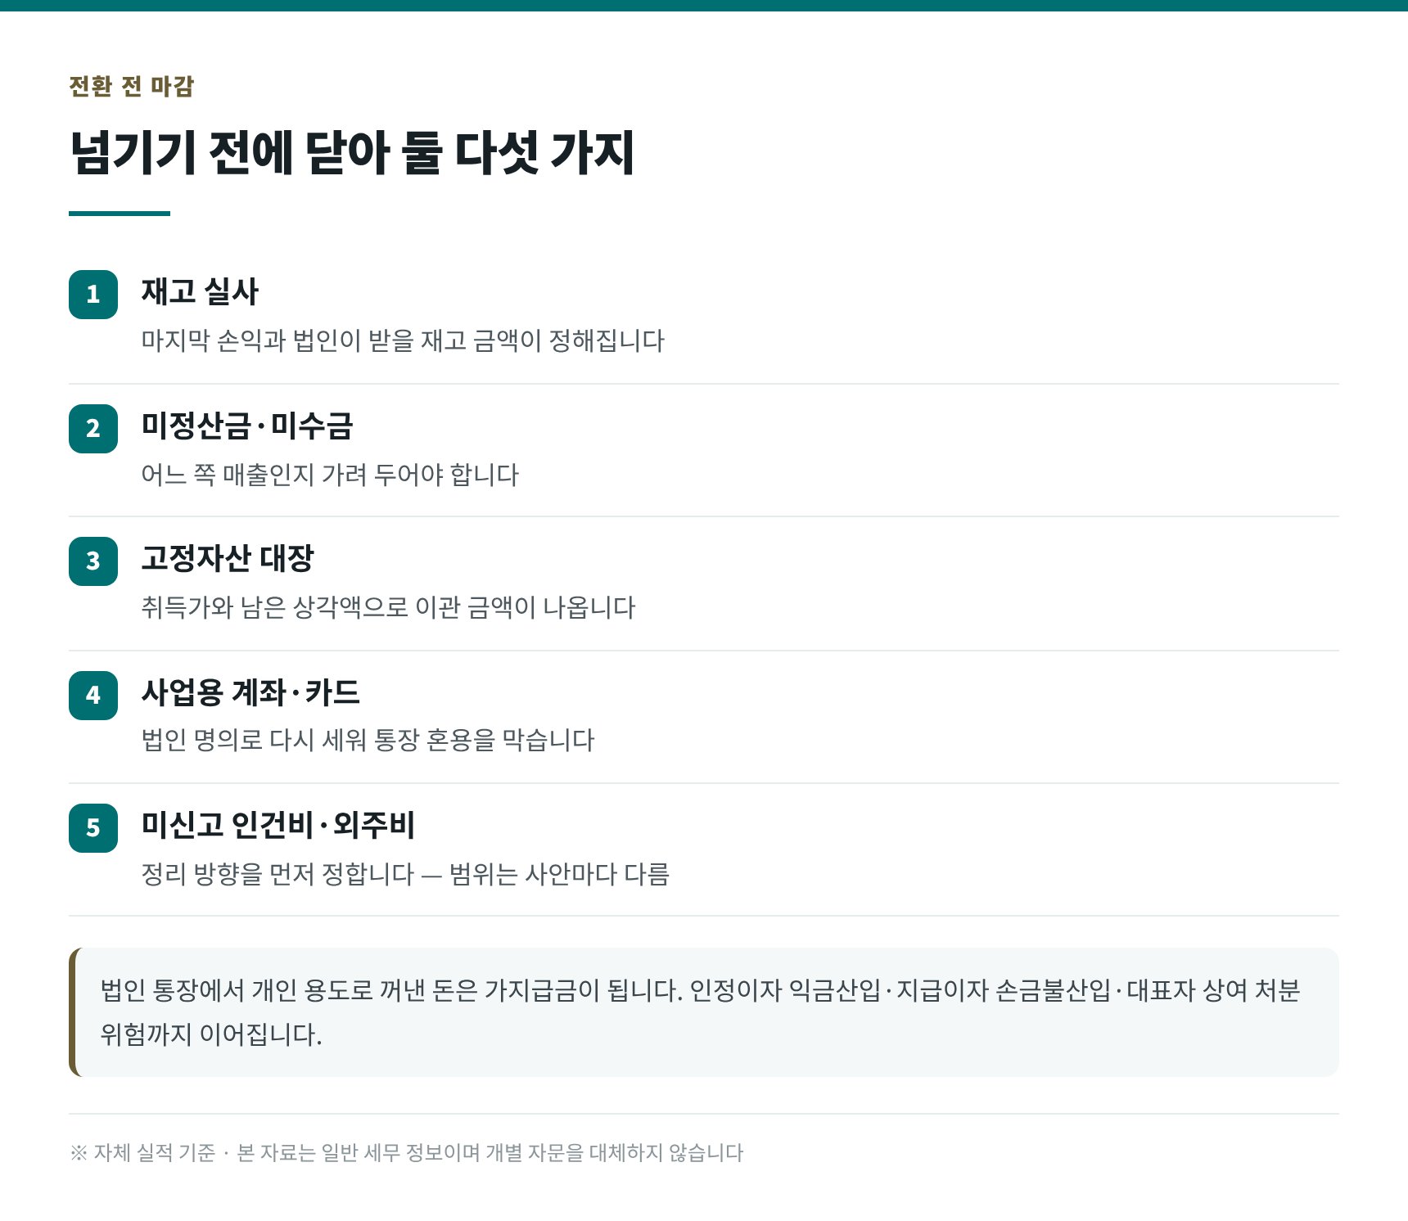Click the number 1 badge beside 재고 실사
Image resolution: width=1408 pixels, height=1221 pixels.
click(x=93, y=295)
